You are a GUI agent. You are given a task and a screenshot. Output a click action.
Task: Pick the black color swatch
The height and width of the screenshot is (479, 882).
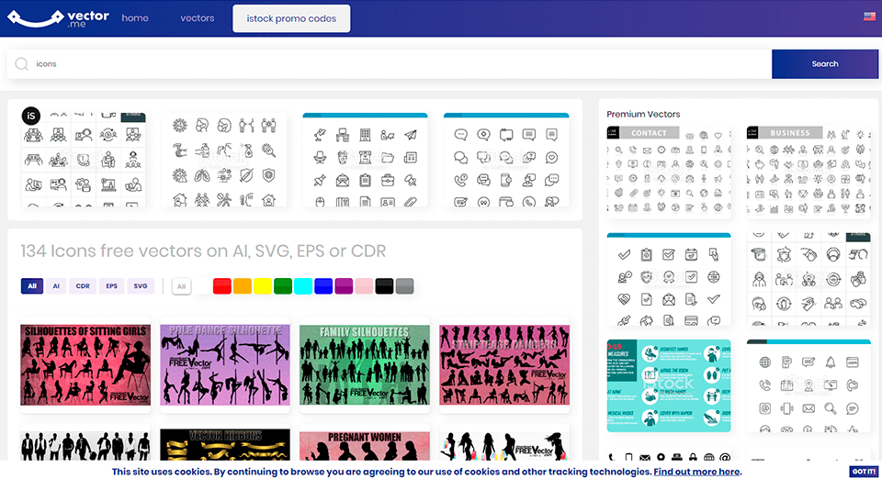[384, 286]
